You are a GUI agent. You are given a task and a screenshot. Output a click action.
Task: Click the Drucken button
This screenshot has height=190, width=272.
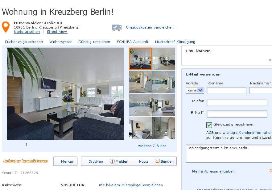(96, 161)
